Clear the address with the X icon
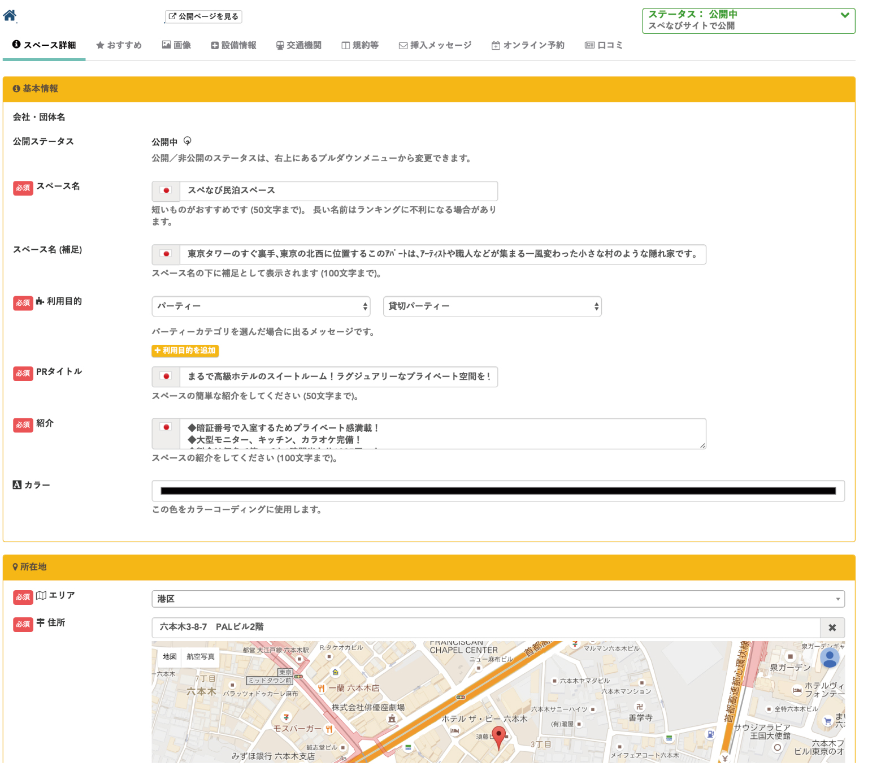Image resolution: width=881 pixels, height=779 pixels. (832, 627)
